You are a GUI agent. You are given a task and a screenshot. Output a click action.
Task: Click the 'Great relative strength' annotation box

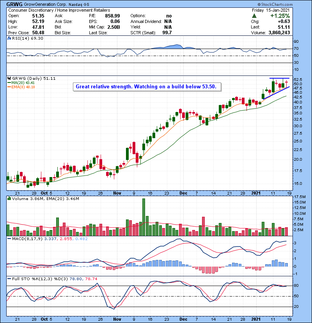click(x=147, y=87)
